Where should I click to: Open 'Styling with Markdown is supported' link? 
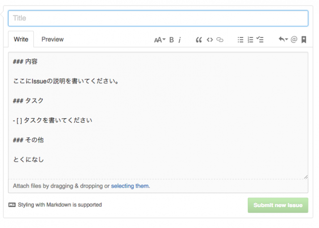(60, 205)
